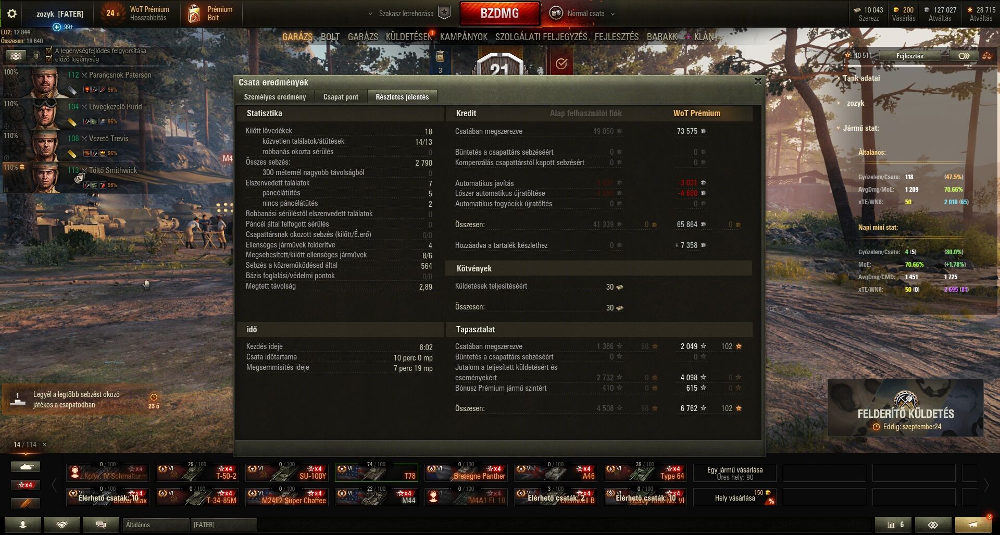Image resolution: width=1000 pixels, height=535 pixels.
Task: Click the silver credits Átváltás icon
Action: click(x=927, y=10)
